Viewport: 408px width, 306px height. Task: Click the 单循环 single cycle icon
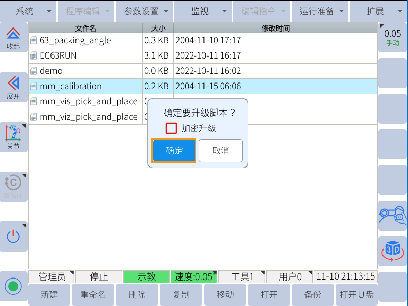click(13, 186)
